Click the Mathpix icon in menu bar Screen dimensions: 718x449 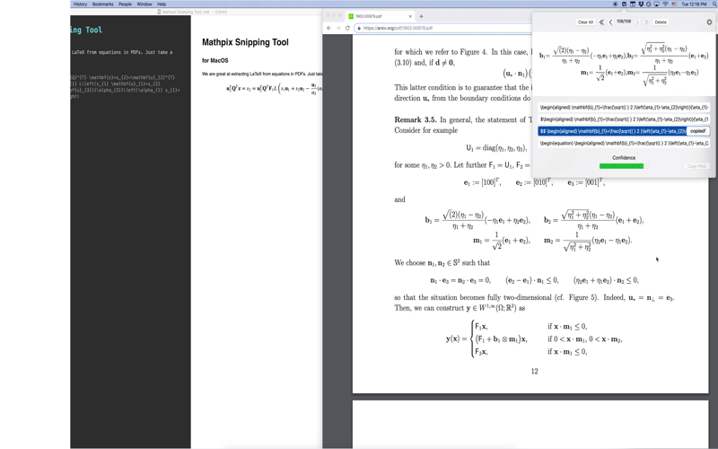point(624,4)
